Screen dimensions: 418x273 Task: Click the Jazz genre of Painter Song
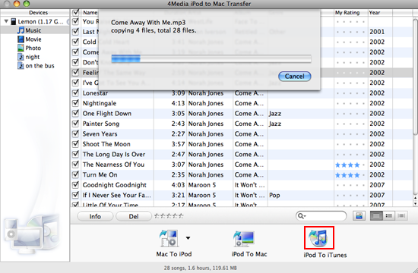(275, 124)
